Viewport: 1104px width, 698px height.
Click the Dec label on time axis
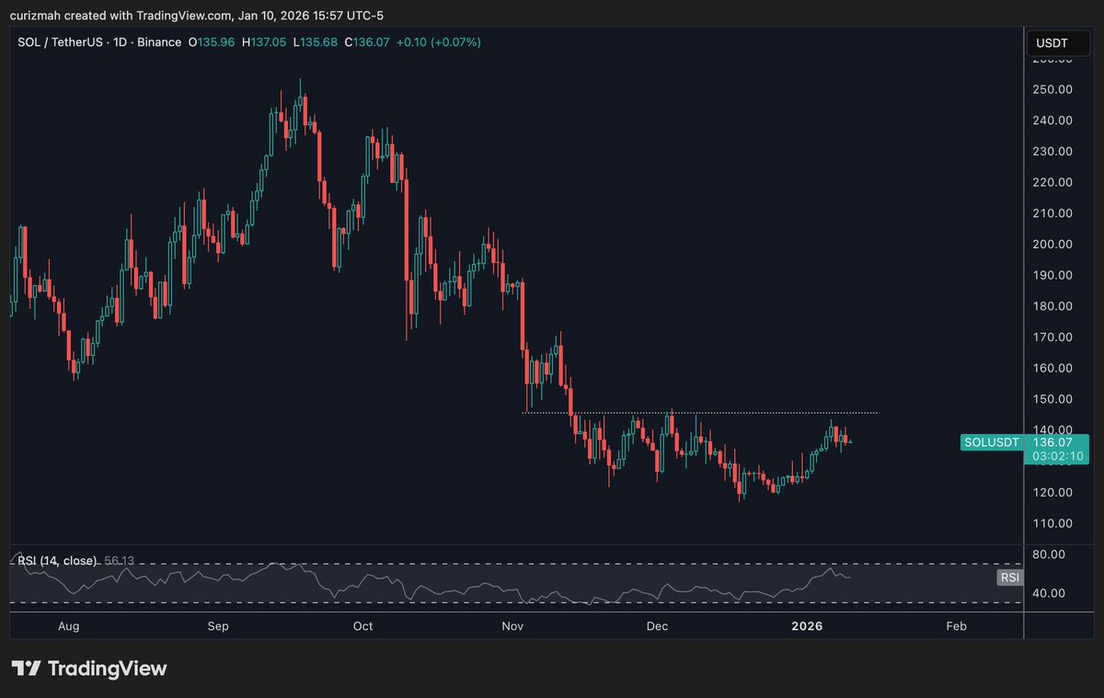(x=657, y=626)
